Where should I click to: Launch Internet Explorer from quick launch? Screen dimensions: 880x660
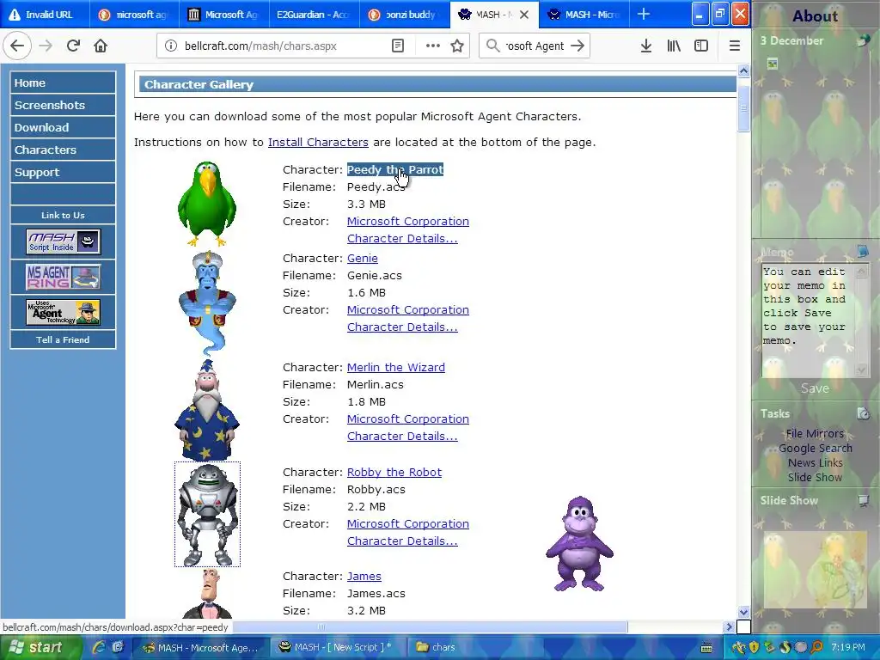coord(99,647)
